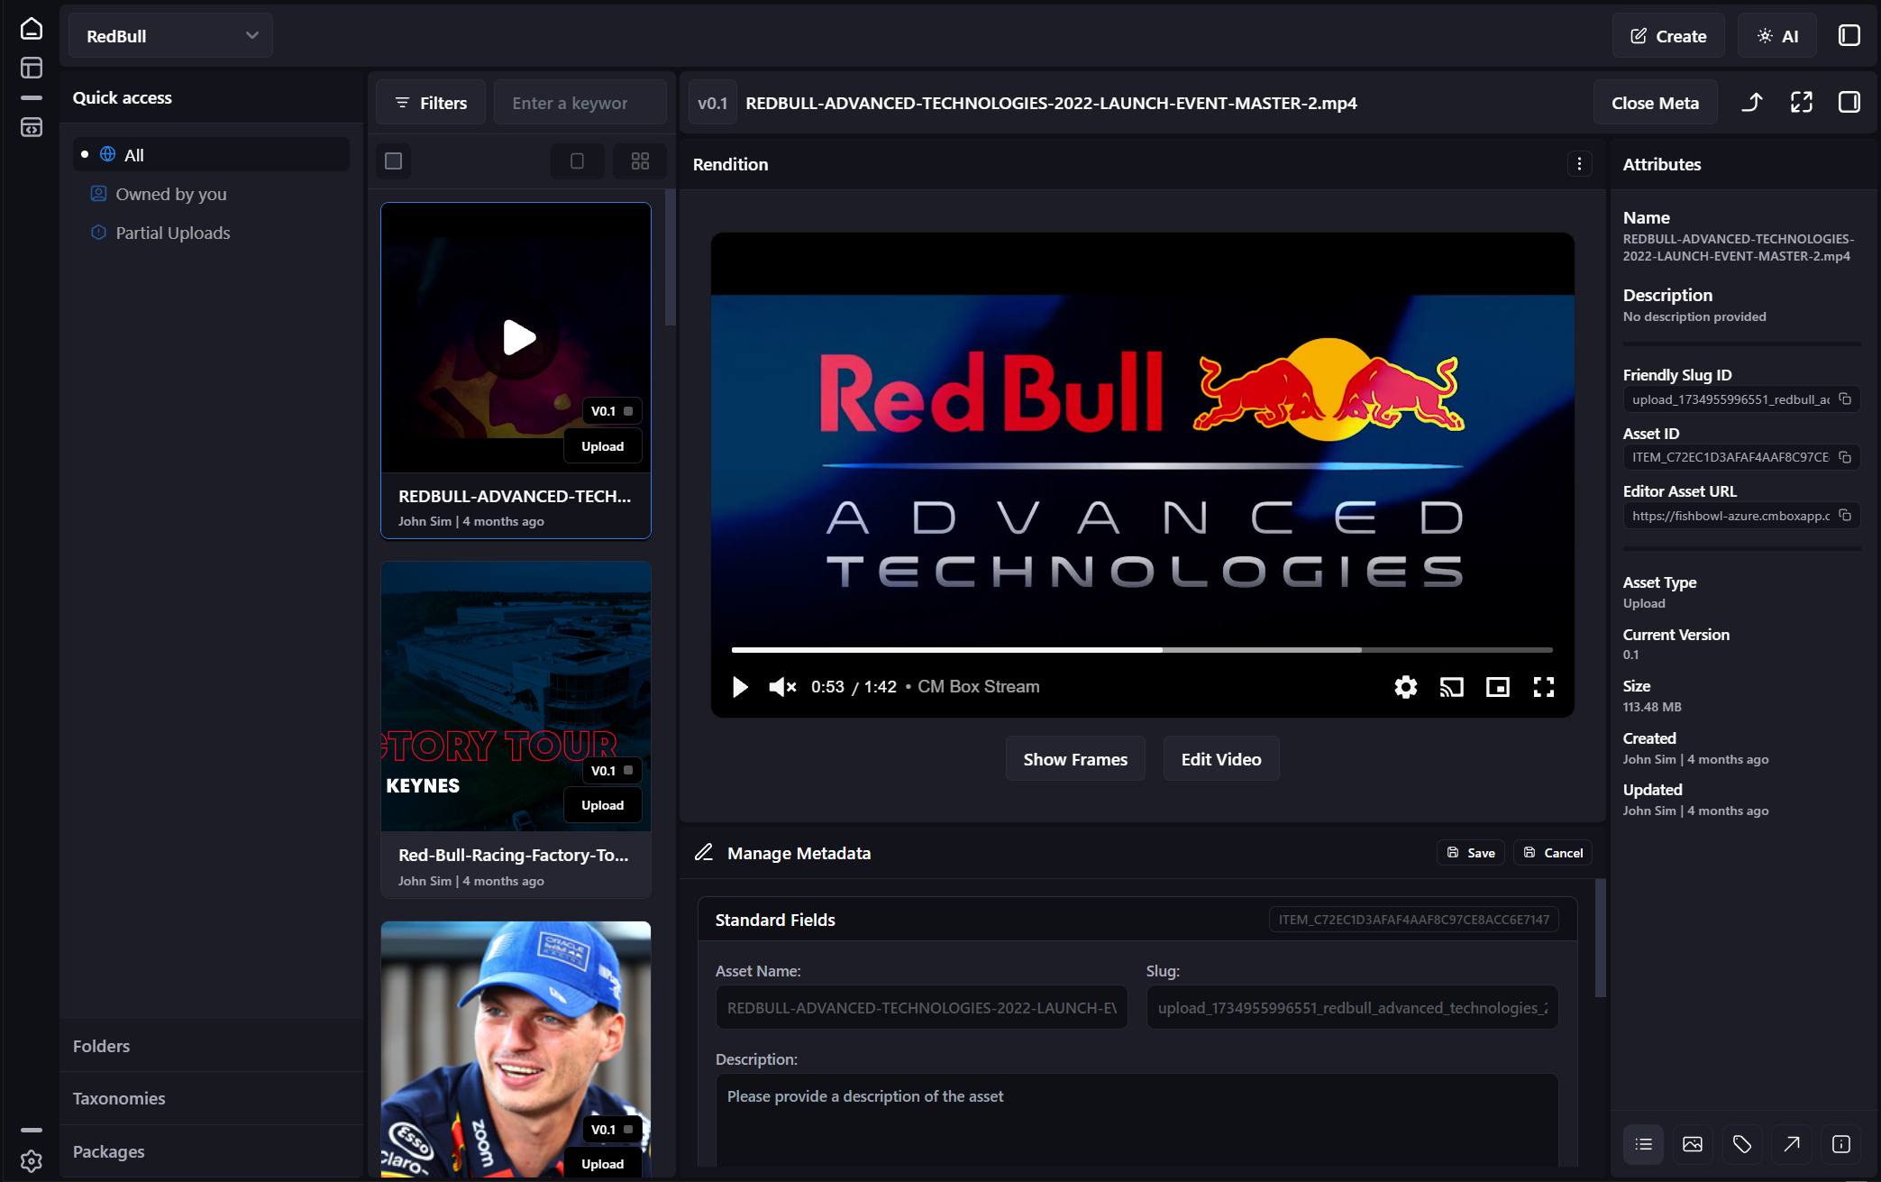Click the Description text area
Viewport: 1881px width, 1182px height.
coord(1137,1121)
